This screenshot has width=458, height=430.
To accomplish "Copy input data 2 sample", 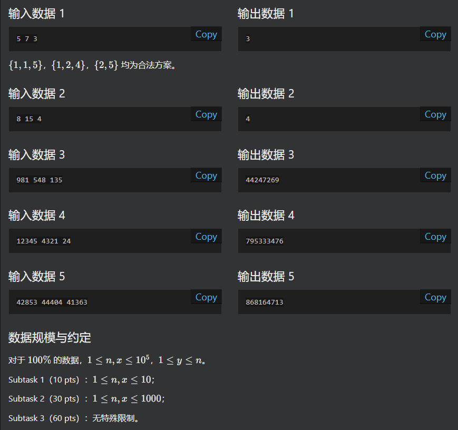I will pyautogui.click(x=206, y=114).
